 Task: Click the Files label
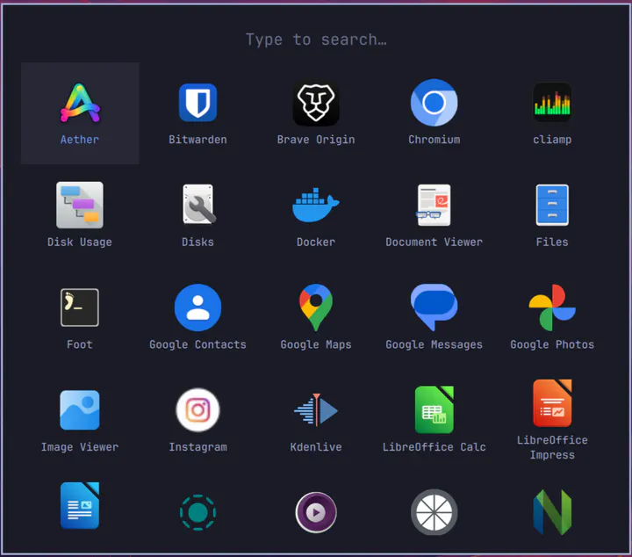click(x=552, y=242)
